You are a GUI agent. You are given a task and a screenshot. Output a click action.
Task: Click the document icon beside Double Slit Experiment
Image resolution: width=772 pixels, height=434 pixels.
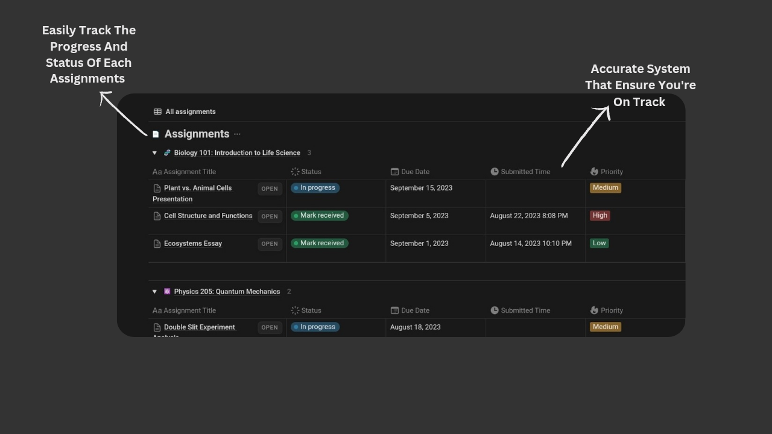(x=157, y=327)
